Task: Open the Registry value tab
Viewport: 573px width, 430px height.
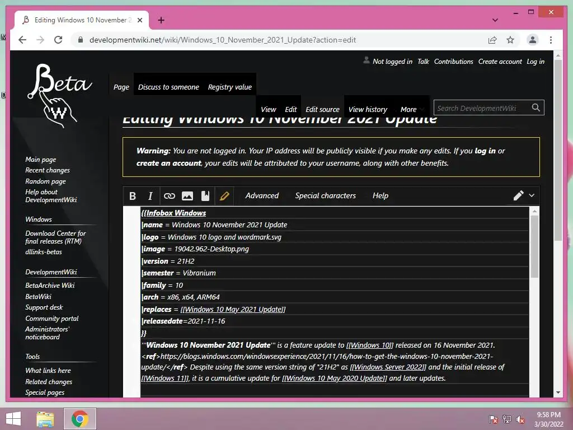Action: point(230,87)
